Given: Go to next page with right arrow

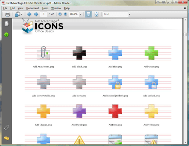Looking at the screenshot, I should coord(36,14).
